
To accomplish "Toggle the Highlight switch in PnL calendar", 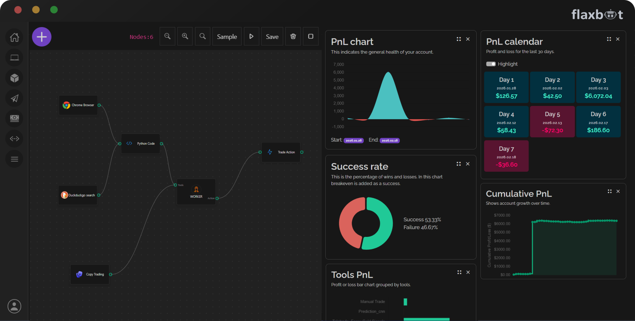I will point(491,64).
